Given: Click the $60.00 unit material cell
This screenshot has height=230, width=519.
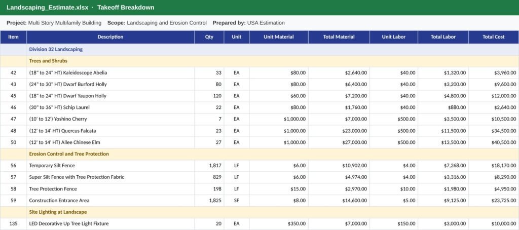Looking at the screenshot, I should (x=279, y=96).
